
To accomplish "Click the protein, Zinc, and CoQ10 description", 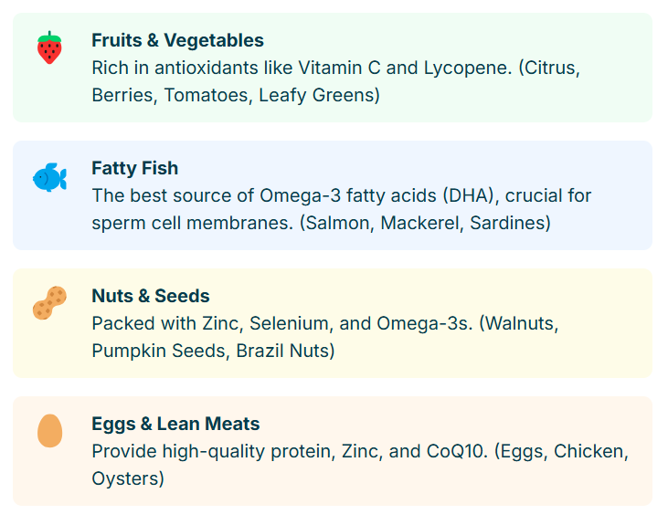I will (x=360, y=451).
